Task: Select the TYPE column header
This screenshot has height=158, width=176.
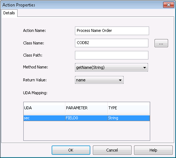Action: 128,108
